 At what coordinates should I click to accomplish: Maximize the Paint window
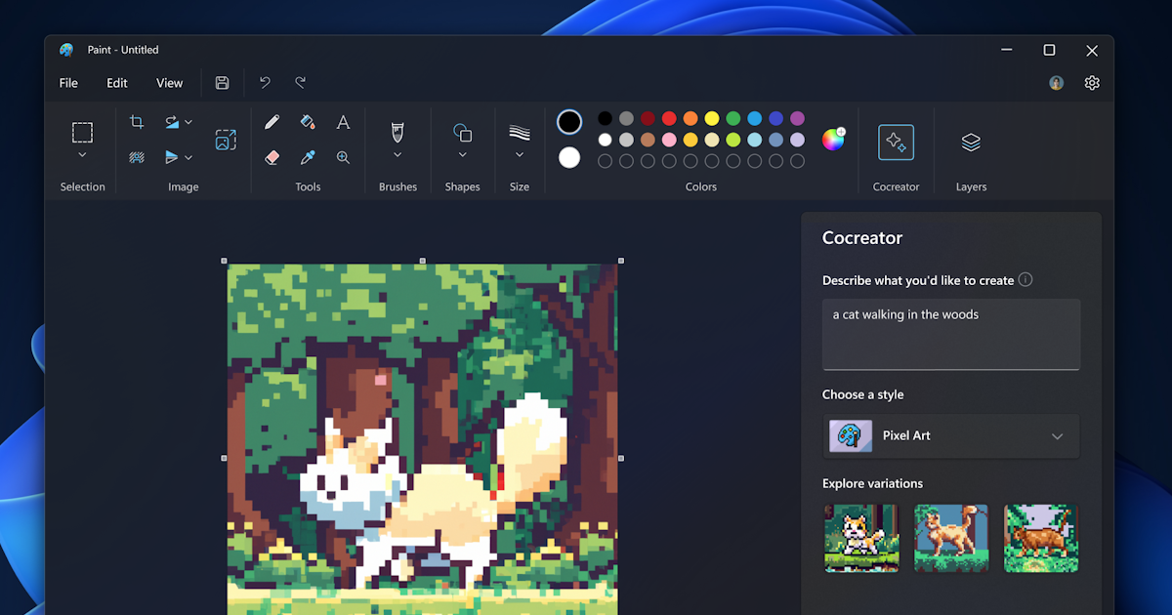pos(1049,50)
